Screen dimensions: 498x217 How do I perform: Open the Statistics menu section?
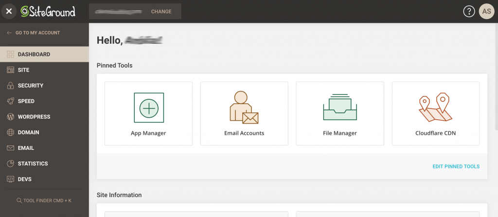click(x=44, y=163)
